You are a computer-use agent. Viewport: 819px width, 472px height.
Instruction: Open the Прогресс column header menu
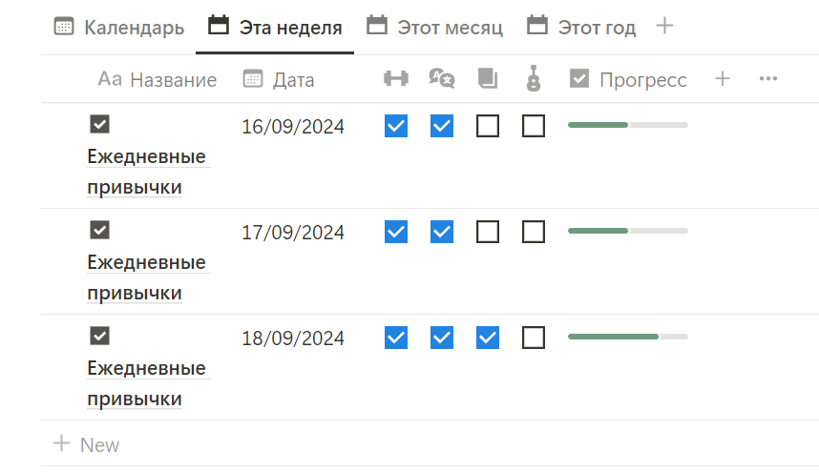(x=628, y=80)
